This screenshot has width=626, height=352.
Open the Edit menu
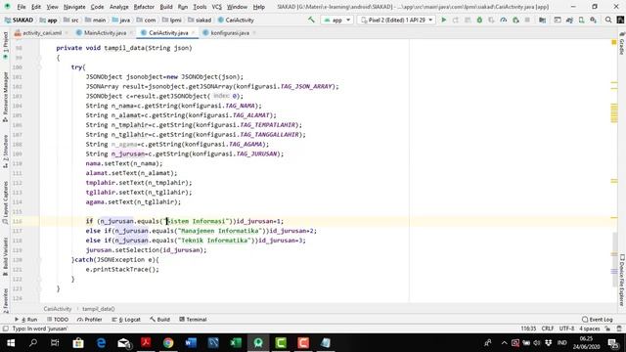pos(36,7)
